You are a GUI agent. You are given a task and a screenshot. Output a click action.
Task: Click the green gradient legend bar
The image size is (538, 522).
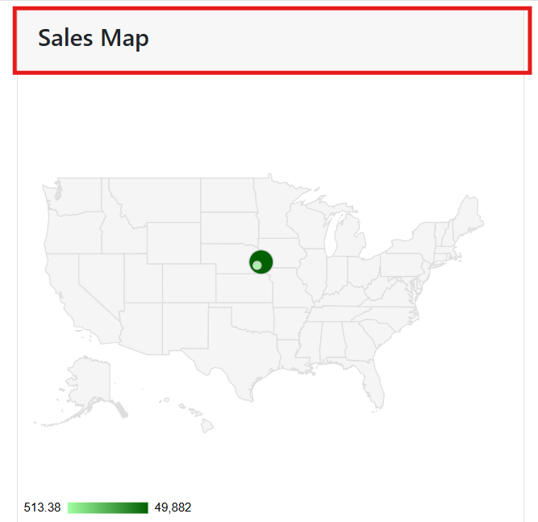pos(108,507)
